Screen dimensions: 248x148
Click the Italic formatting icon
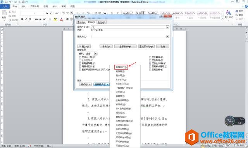click(x=26, y=19)
